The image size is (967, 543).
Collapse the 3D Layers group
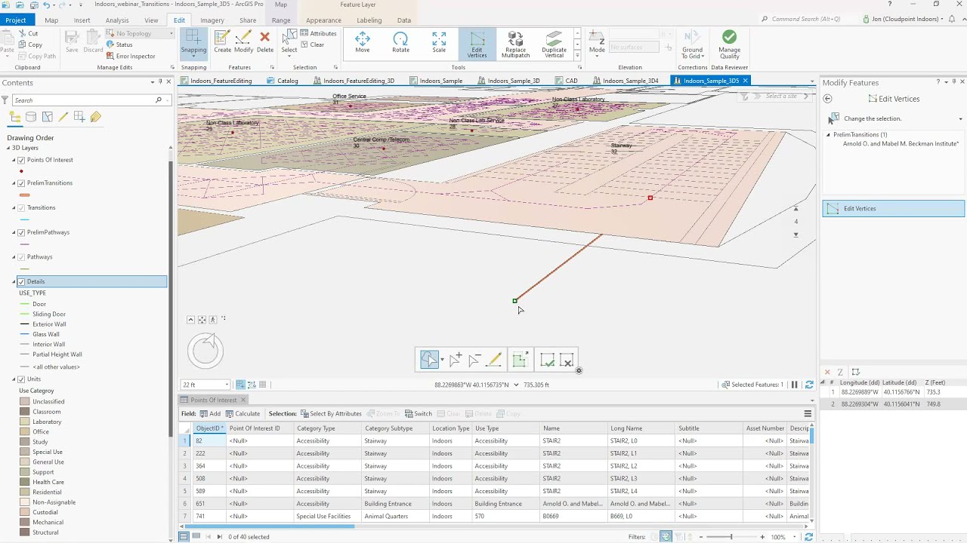(x=8, y=148)
